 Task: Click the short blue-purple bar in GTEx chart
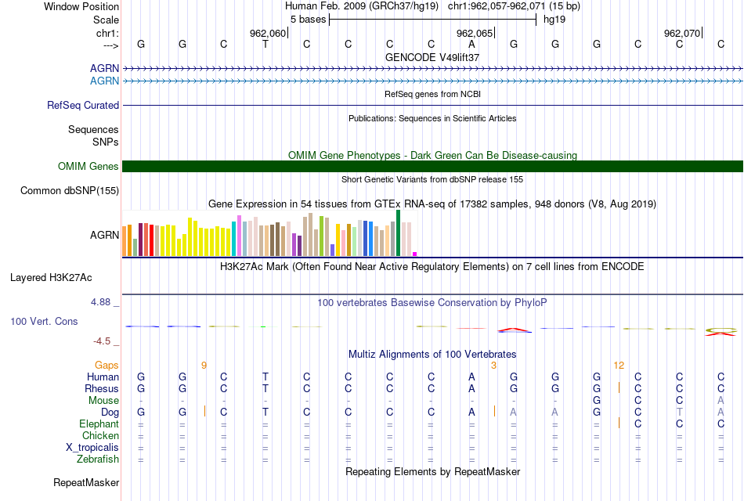coord(333,250)
